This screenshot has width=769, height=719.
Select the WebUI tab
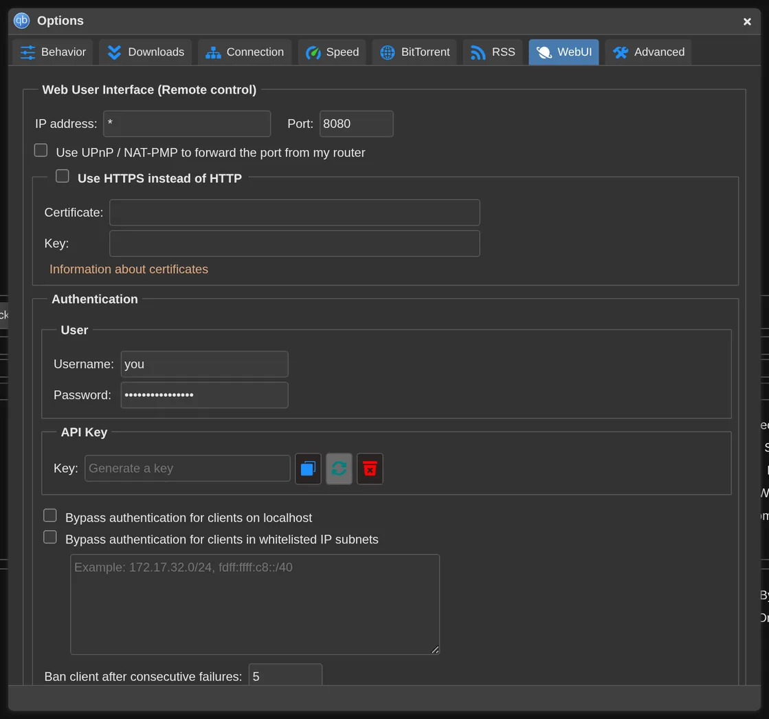[x=564, y=52]
